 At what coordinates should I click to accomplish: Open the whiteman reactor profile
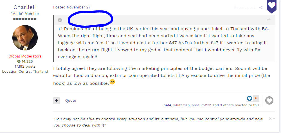tap(181, 105)
